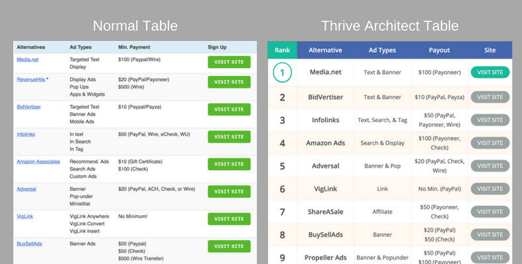Click the Rank column header

282,50
